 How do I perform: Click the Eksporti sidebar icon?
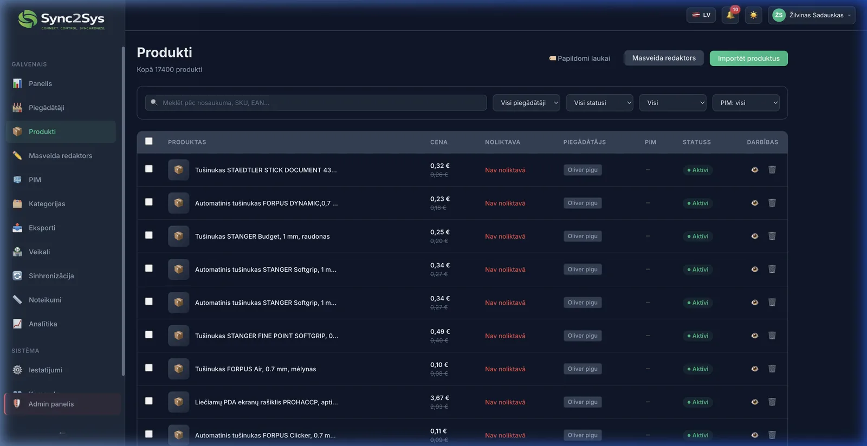click(x=17, y=228)
